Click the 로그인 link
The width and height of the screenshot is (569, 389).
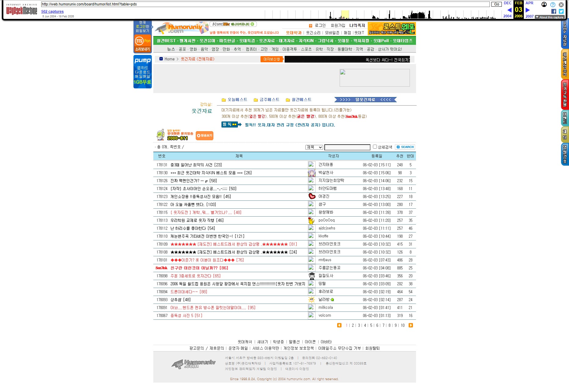[320, 26]
